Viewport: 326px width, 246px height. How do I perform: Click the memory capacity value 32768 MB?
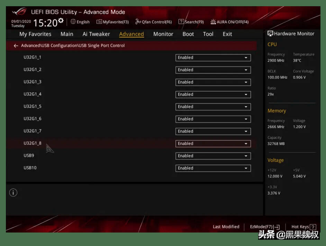pos(276,144)
